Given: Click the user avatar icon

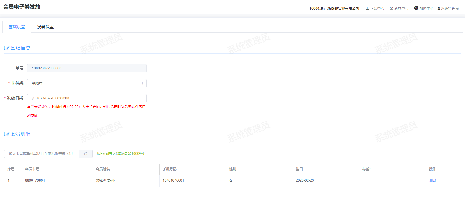Looking at the screenshot, I should (x=439, y=9).
